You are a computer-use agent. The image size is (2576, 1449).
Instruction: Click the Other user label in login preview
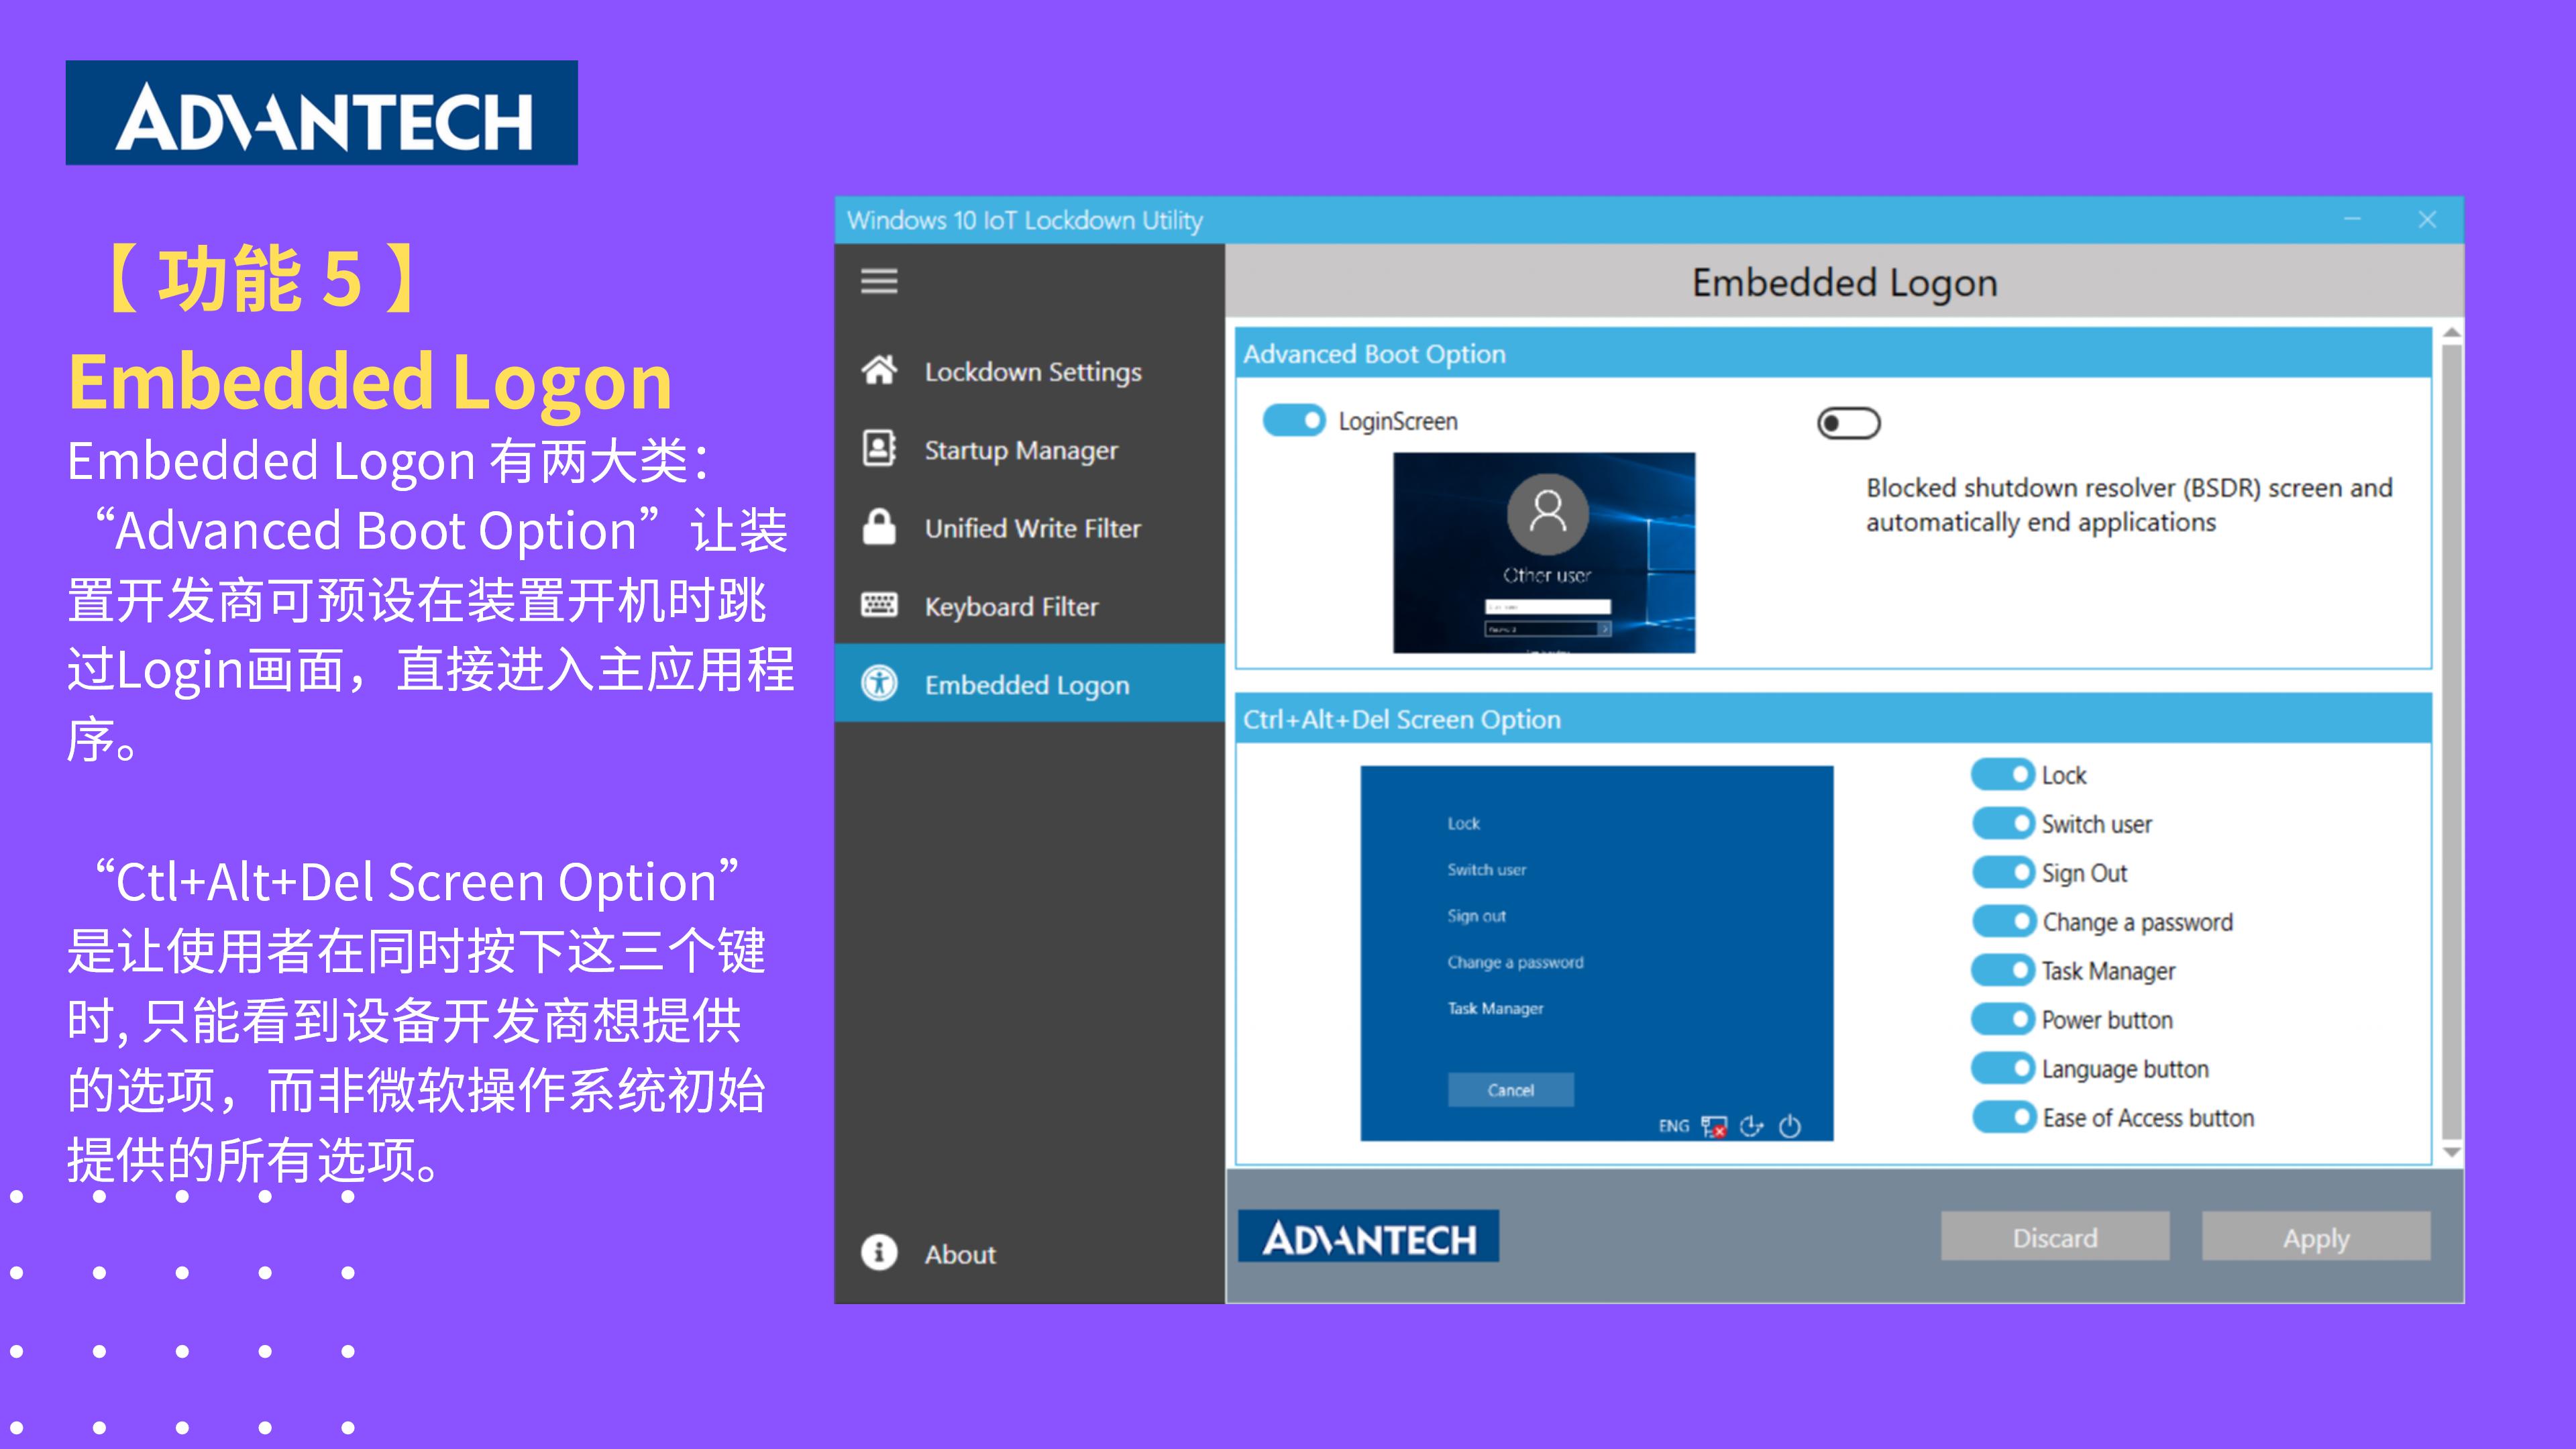coord(1547,575)
